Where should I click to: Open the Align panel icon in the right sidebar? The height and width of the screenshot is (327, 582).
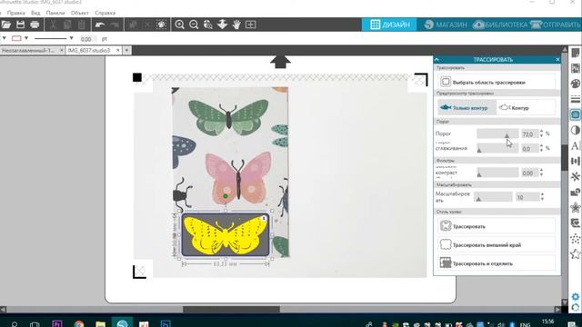click(x=576, y=161)
